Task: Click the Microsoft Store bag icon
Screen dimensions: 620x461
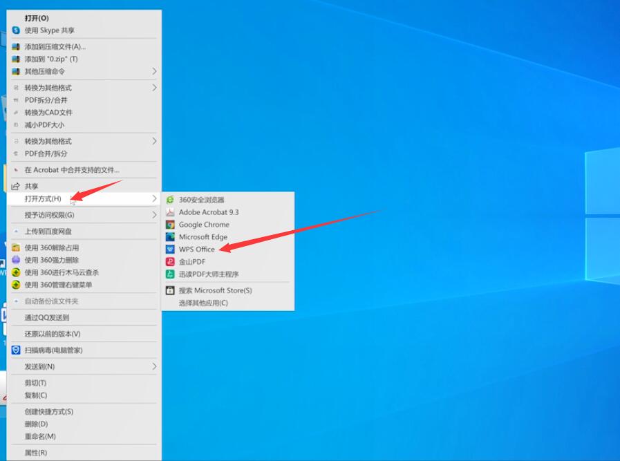Action: [170, 290]
